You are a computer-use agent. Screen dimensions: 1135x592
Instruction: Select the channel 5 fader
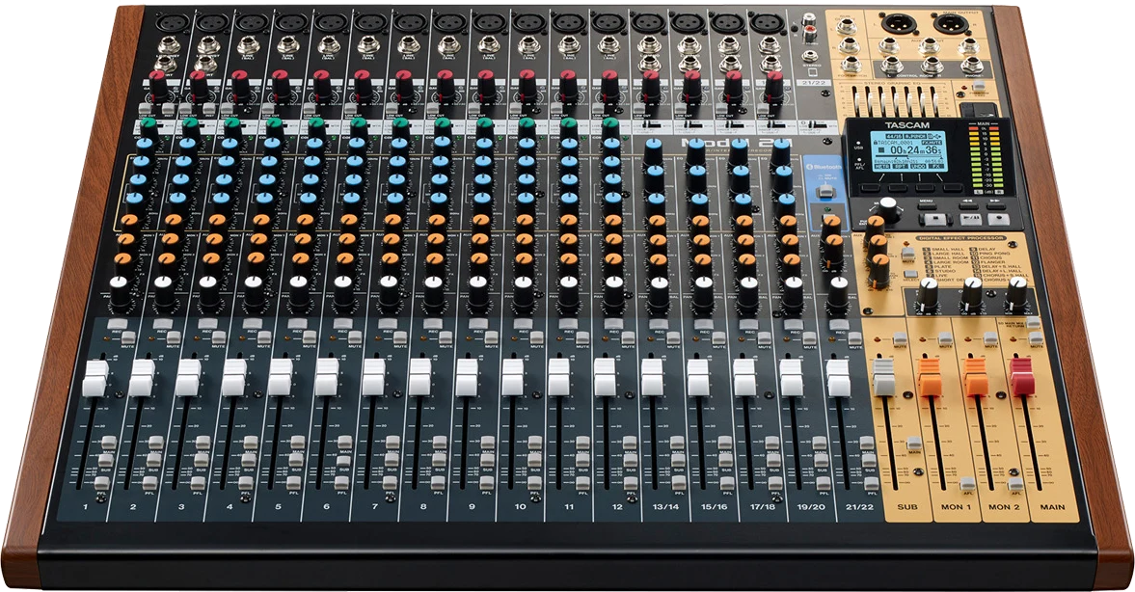click(x=280, y=377)
